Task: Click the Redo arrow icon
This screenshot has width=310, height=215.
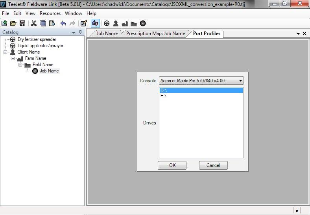Action: point(72,23)
